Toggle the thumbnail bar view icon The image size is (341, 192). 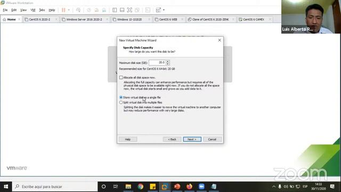122,10
